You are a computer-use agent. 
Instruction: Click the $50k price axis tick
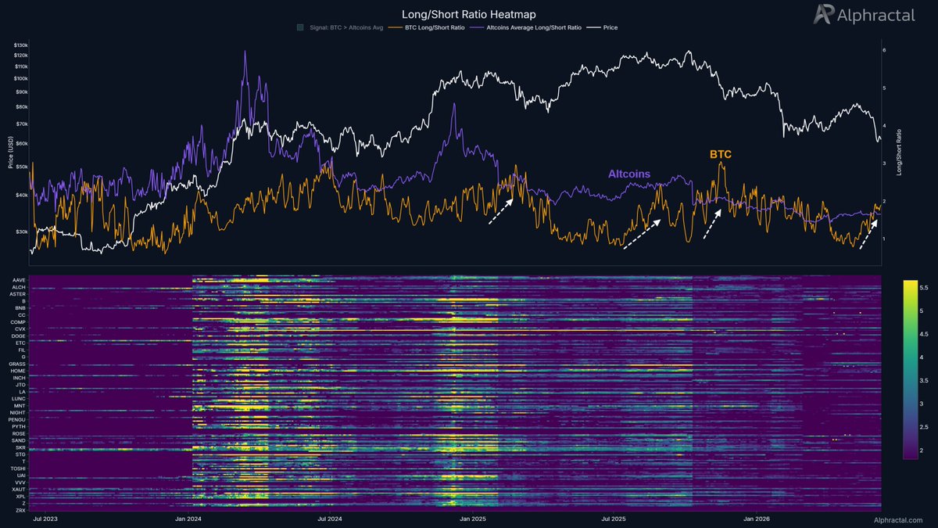coord(22,166)
